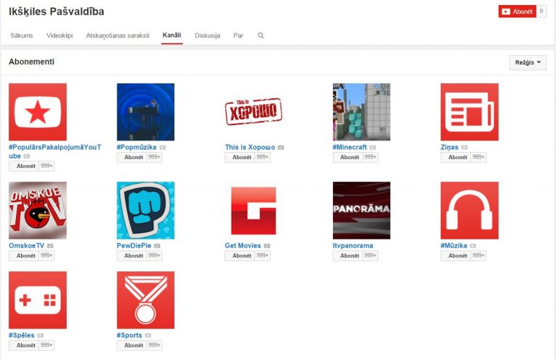Image resolution: width=556 pixels, height=359 pixels.
Task: Open the #Sports medal icon thumbnail
Action: point(146,300)
